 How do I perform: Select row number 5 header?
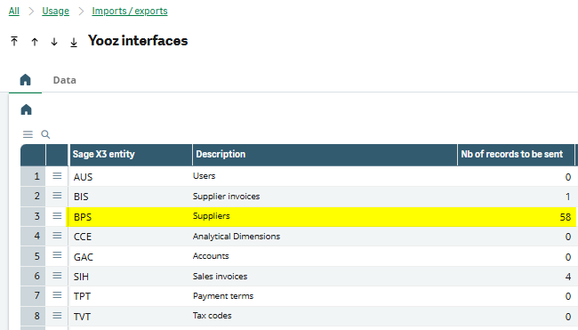click(x=33, y=256)
